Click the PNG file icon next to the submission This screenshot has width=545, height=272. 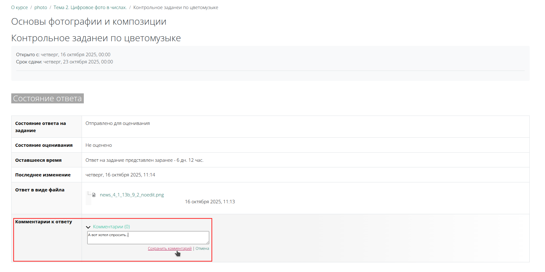click(x=93, y=195)
